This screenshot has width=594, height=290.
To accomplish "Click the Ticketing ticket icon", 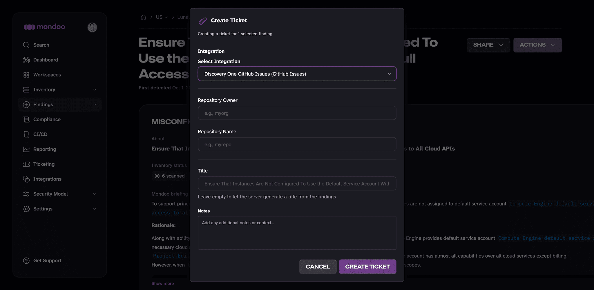I will coord(26,164).
